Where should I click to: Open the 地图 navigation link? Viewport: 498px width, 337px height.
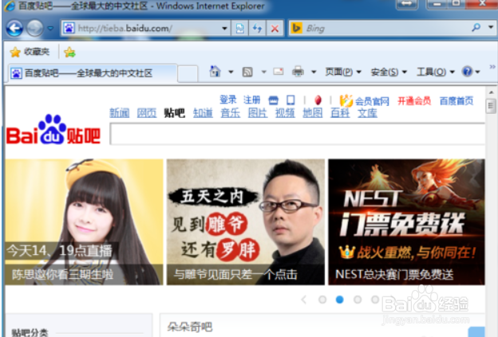(313, 113)
